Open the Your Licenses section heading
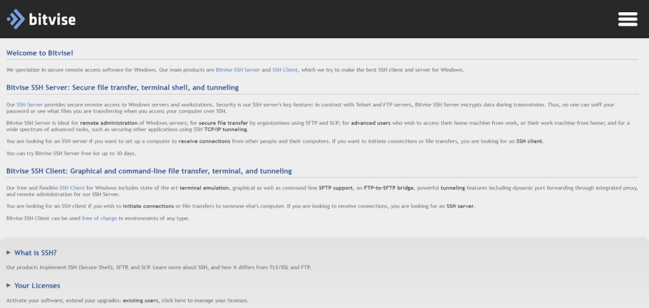 (x=37, y=286)
